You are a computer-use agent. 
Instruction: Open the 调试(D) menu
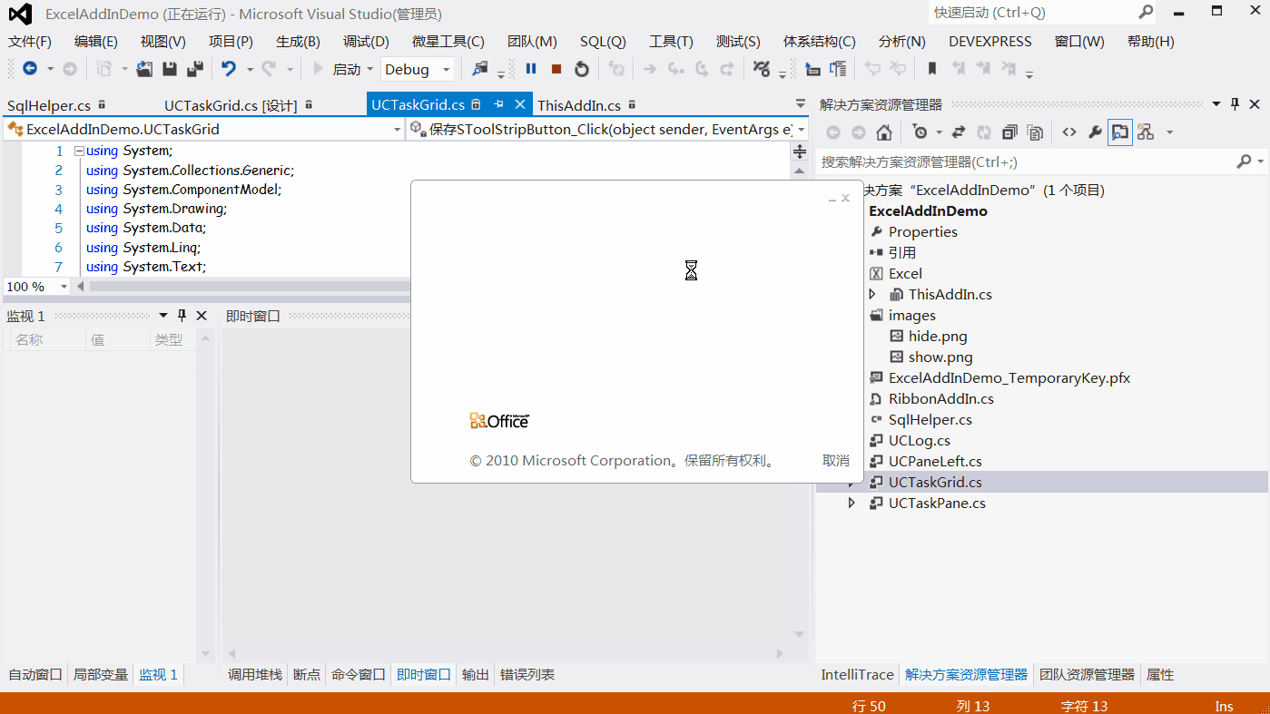(x=366, y=42)
